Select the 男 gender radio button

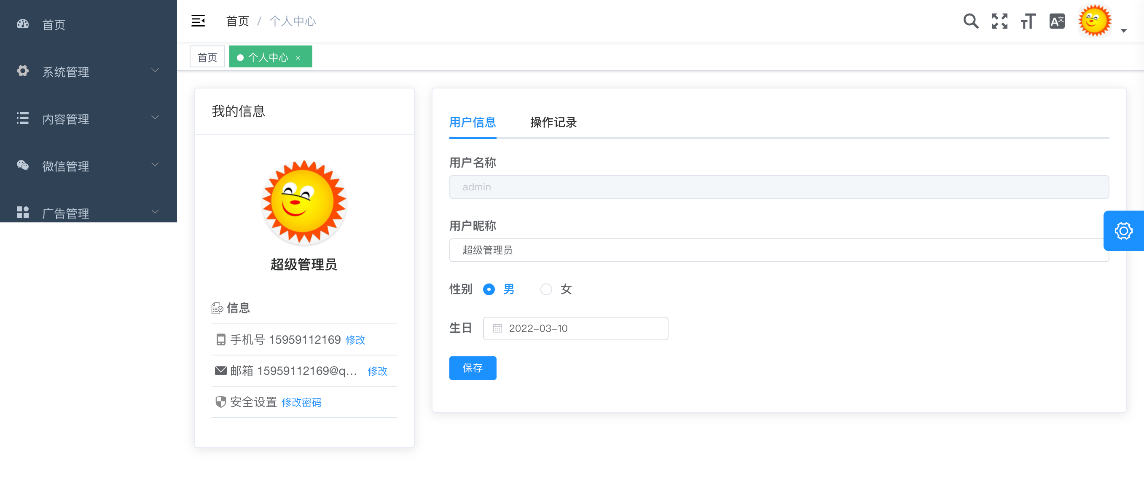click(x=489, y=289)
